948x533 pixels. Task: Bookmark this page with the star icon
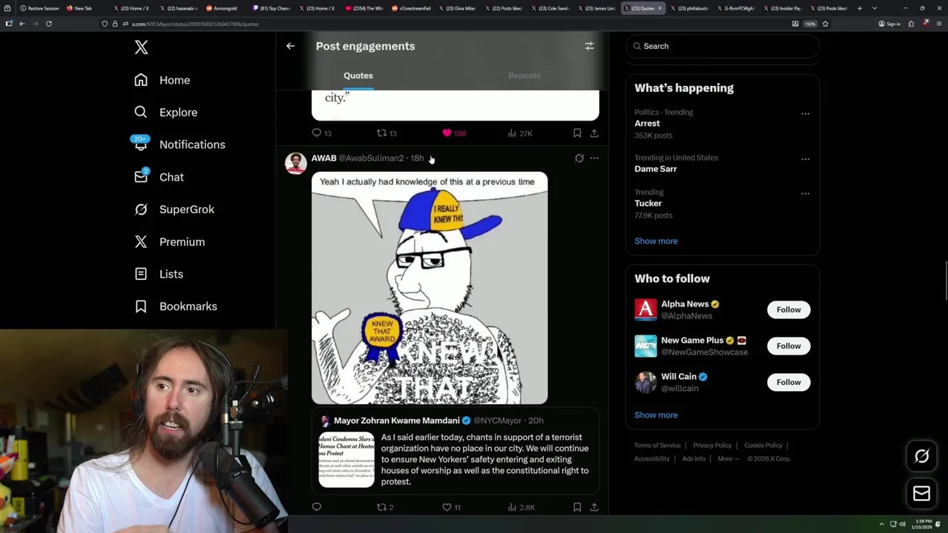825,24
